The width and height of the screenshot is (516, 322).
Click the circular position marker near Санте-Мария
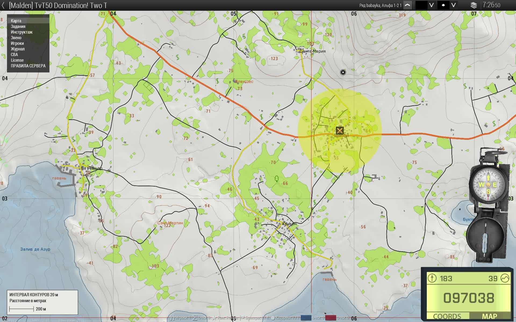tap(343, 72)
